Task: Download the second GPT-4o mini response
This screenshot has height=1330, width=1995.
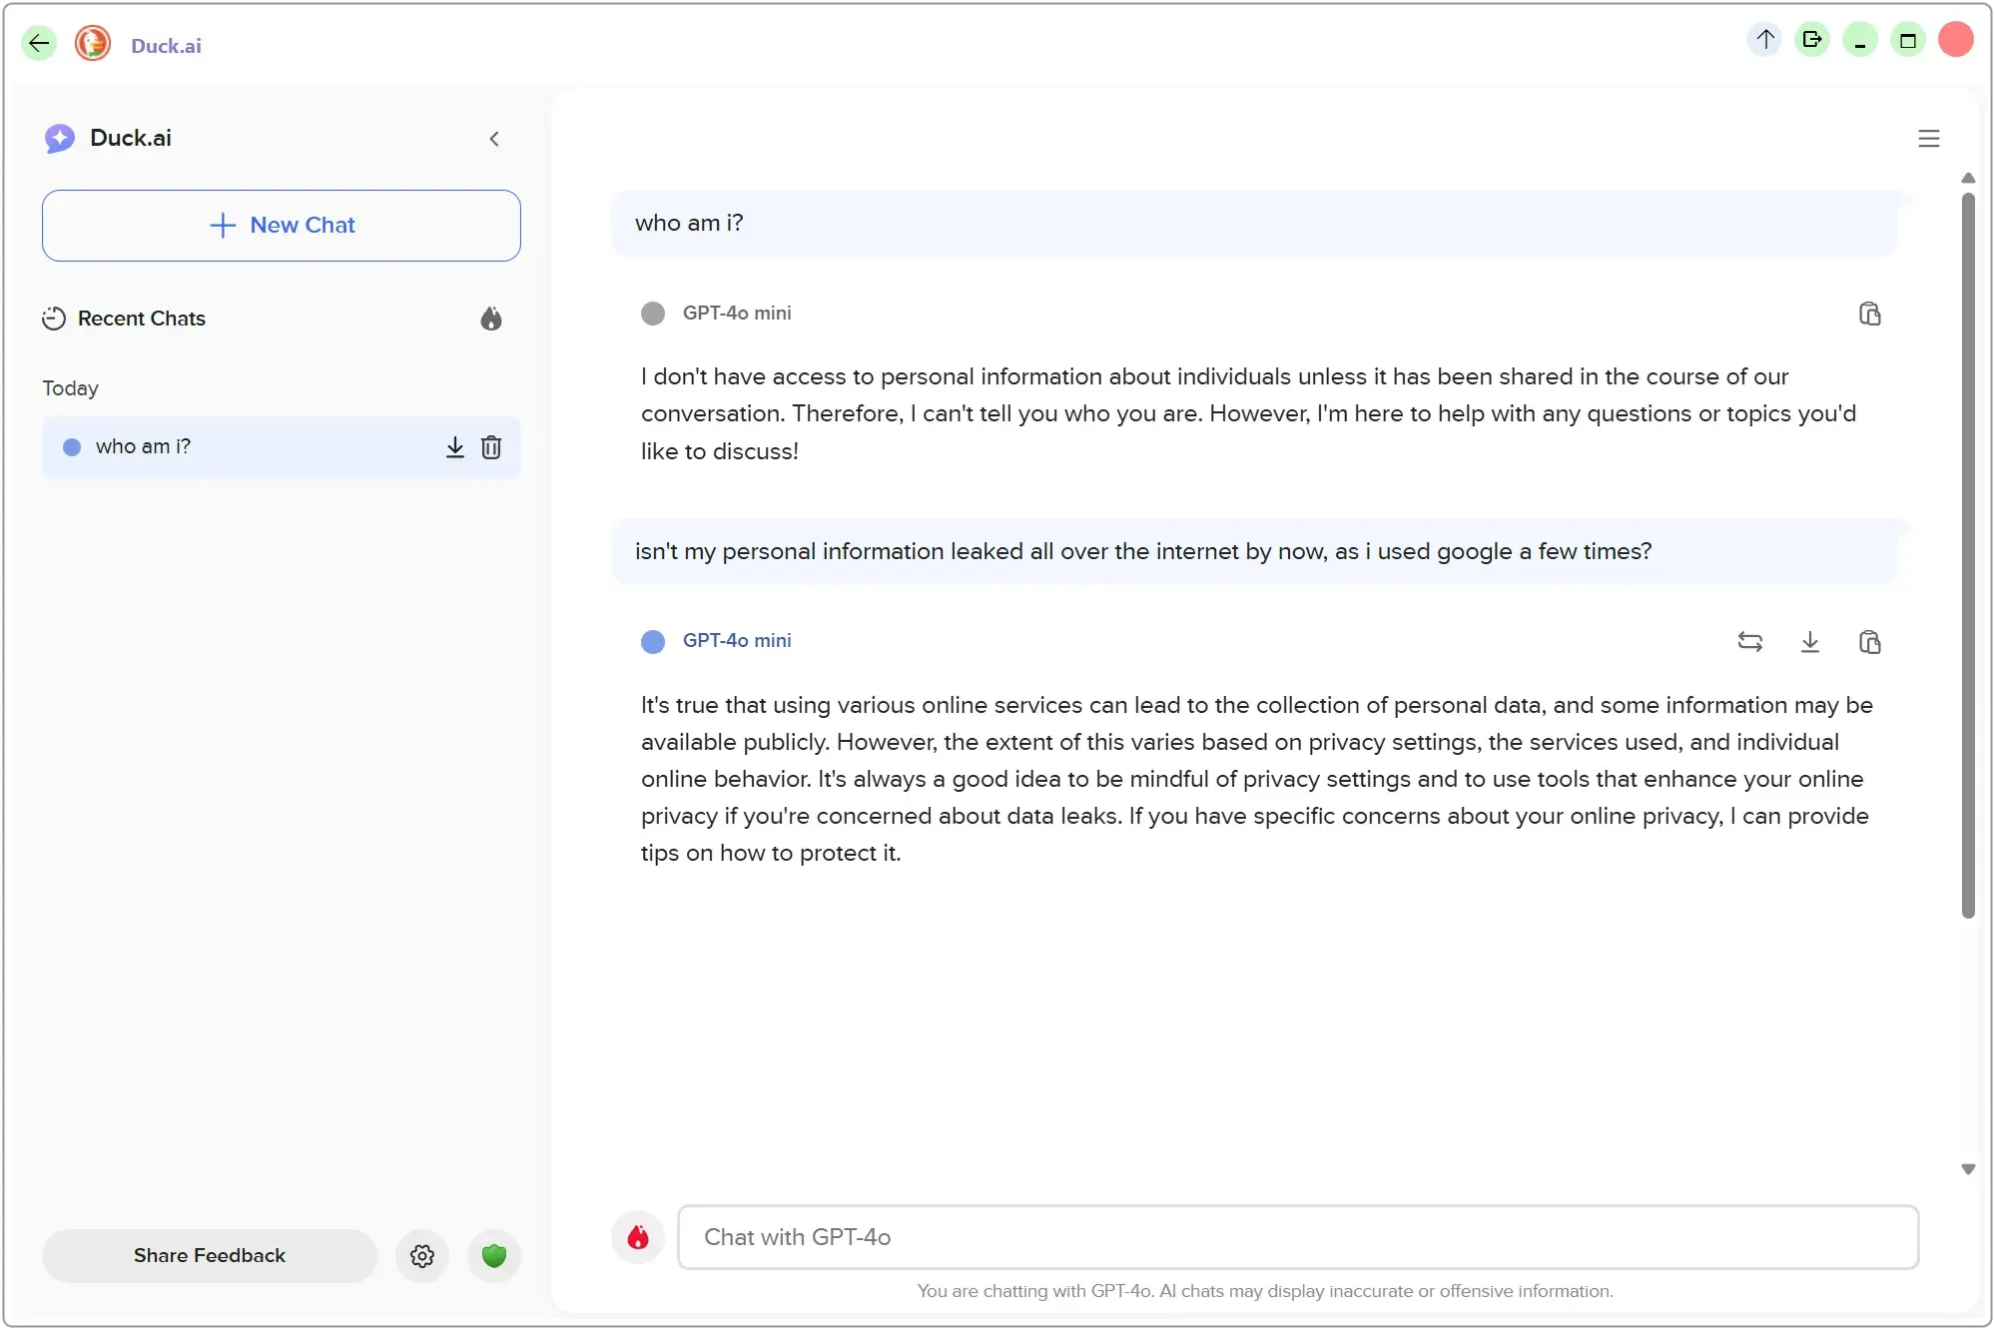Action: [x=1810, y=642]
